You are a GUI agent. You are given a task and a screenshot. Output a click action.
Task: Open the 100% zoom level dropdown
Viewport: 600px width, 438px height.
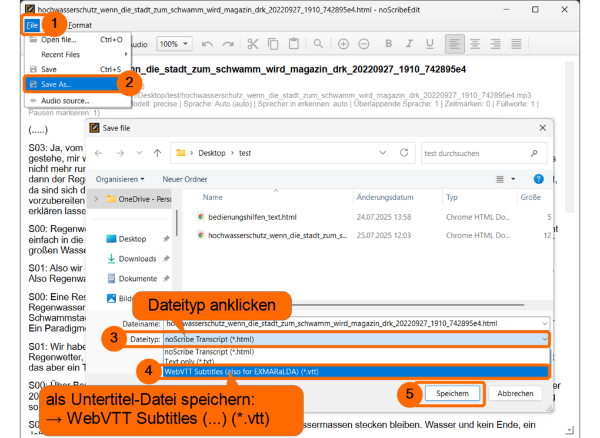[174, 44]
